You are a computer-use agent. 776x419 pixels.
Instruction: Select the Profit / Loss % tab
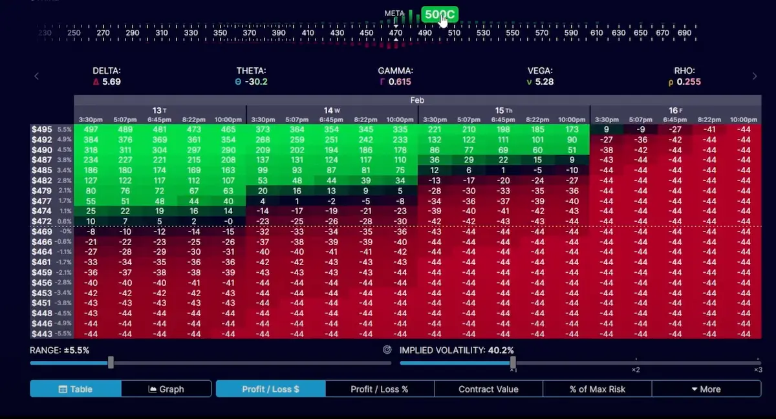[x=380, y=389]
